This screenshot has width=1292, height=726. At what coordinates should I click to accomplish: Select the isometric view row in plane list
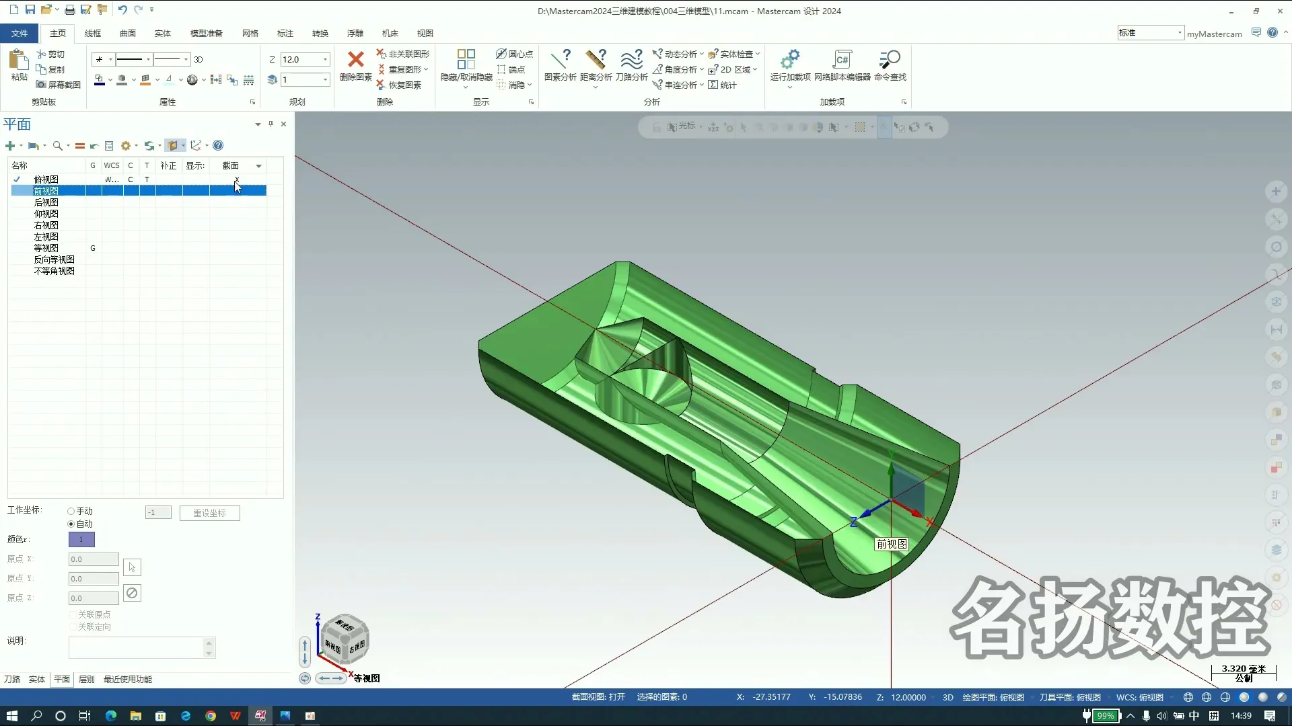pyautogui.click(x=46, y=248)
